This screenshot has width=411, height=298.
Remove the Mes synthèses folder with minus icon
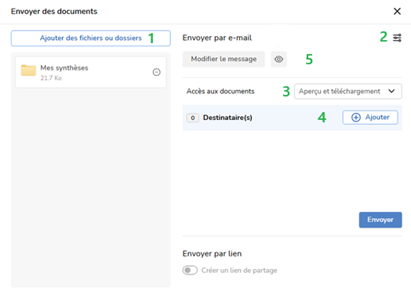tap(157, 72)
